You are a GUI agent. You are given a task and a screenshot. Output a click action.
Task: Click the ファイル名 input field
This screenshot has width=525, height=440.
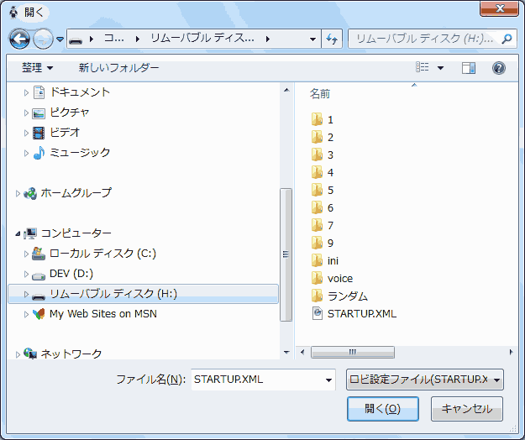click(257, 380)
